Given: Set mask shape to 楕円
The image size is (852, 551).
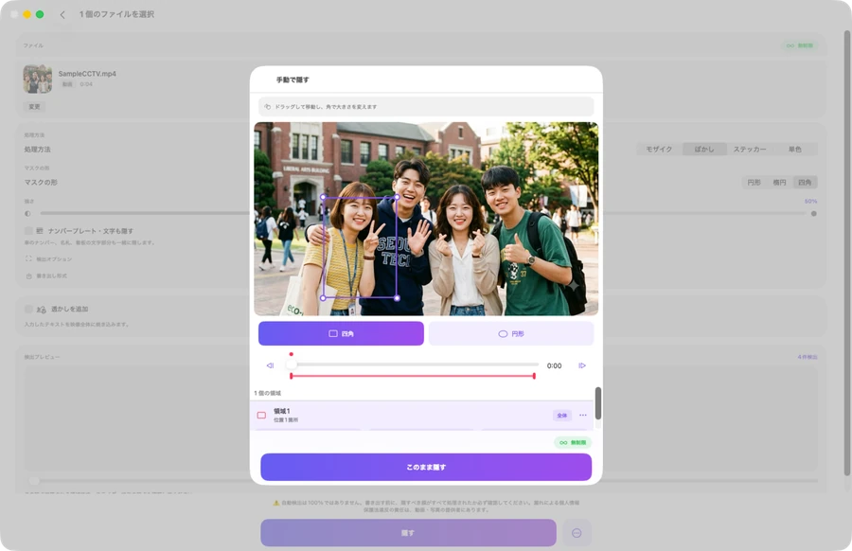Looking at the screenshot, I should 780,183.
